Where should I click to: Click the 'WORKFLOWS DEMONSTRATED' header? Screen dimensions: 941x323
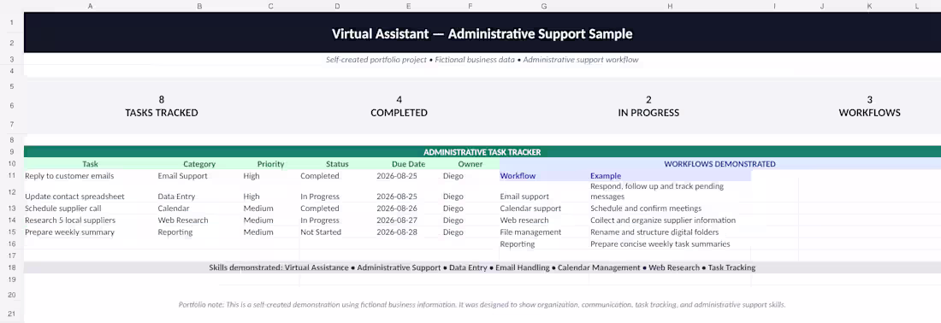pos(719,163)
